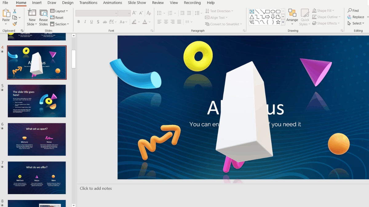Click the Clear All Formatting icon
The width and height of the screenshot is (369, 207).
149,13
